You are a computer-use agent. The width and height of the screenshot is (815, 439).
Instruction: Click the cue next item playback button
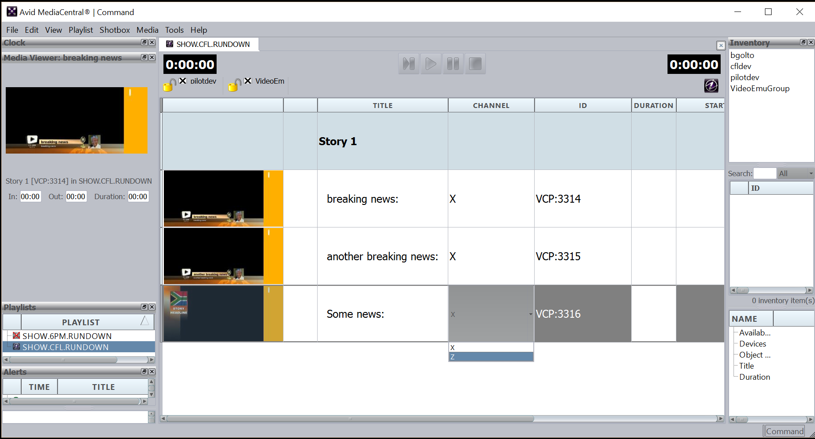coord(408,64)
